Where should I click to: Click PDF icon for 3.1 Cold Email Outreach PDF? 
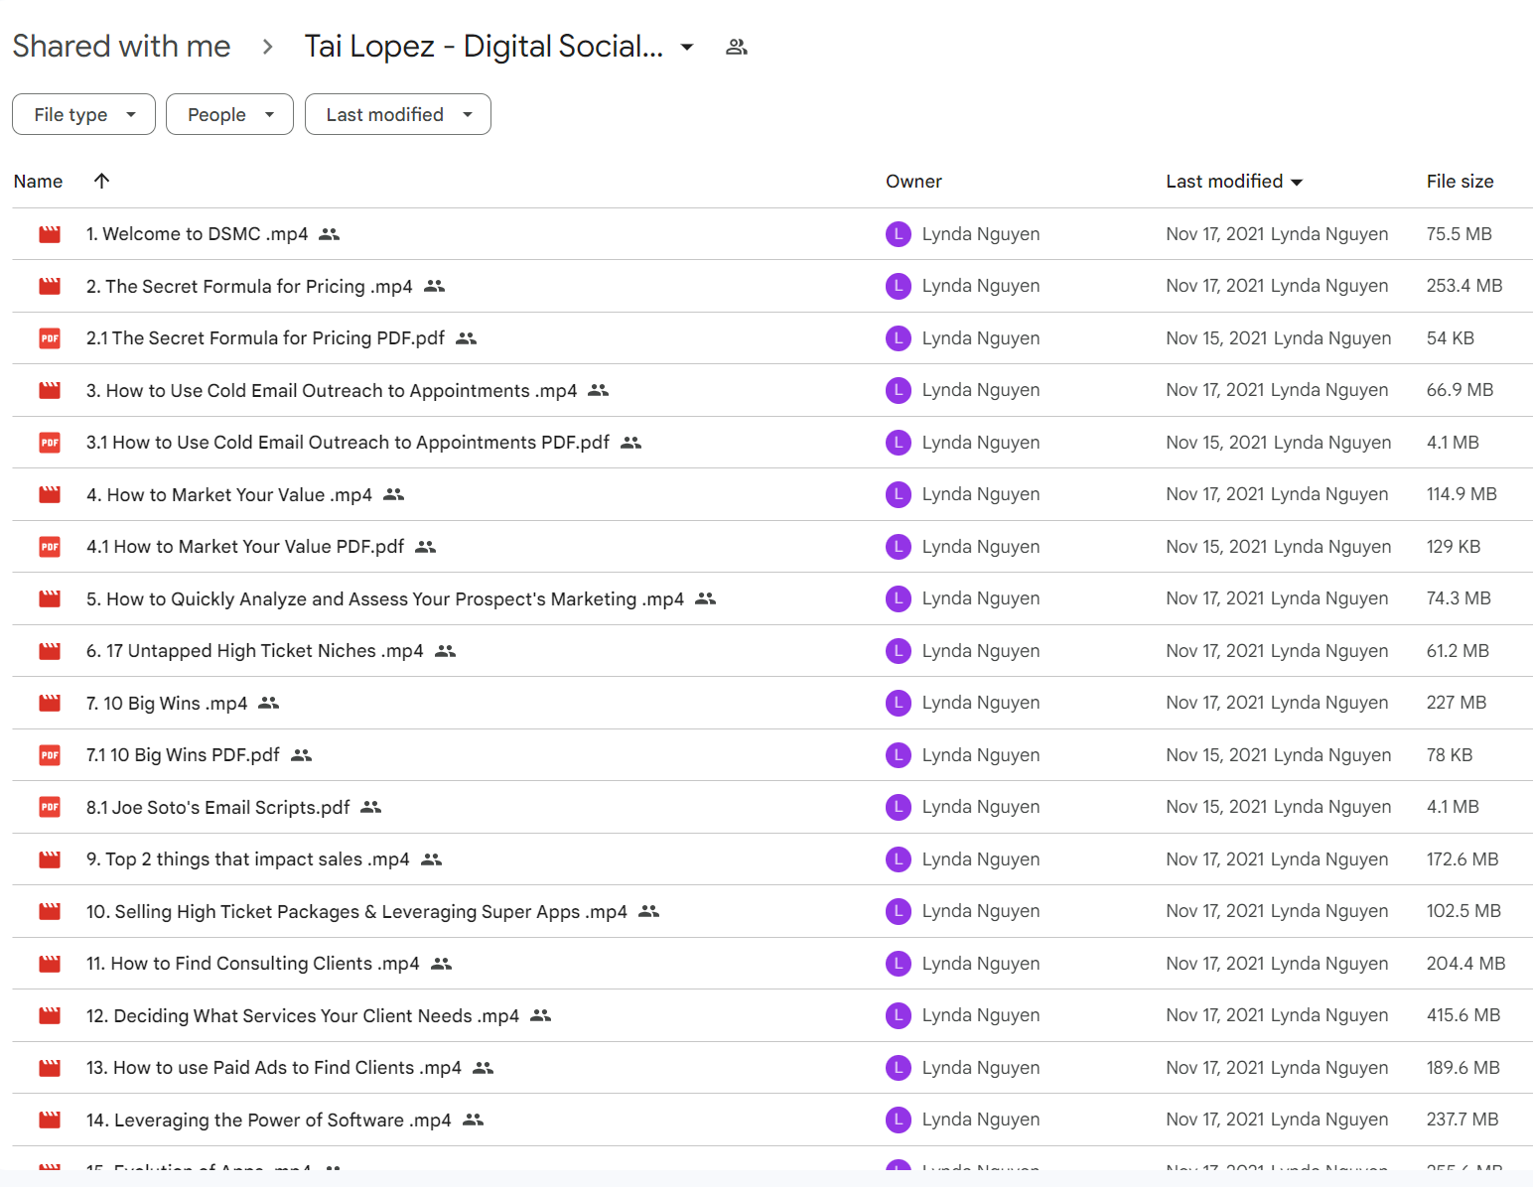tap(50, 443)
